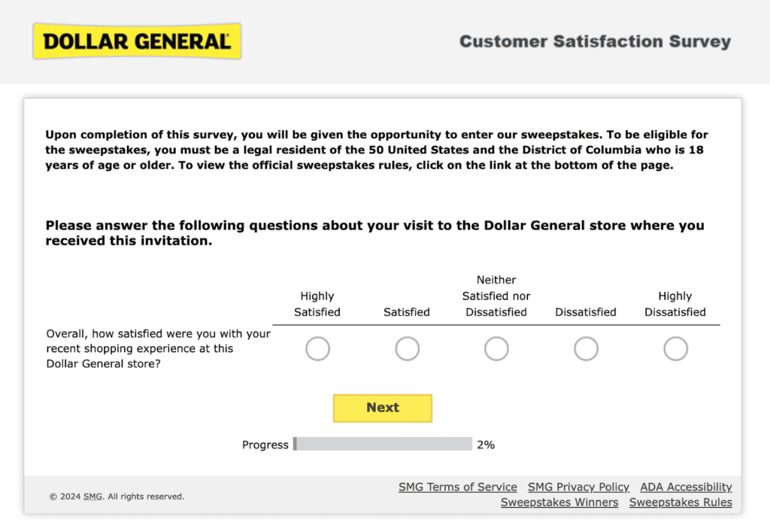Click the Progress label text

(265, 445)
